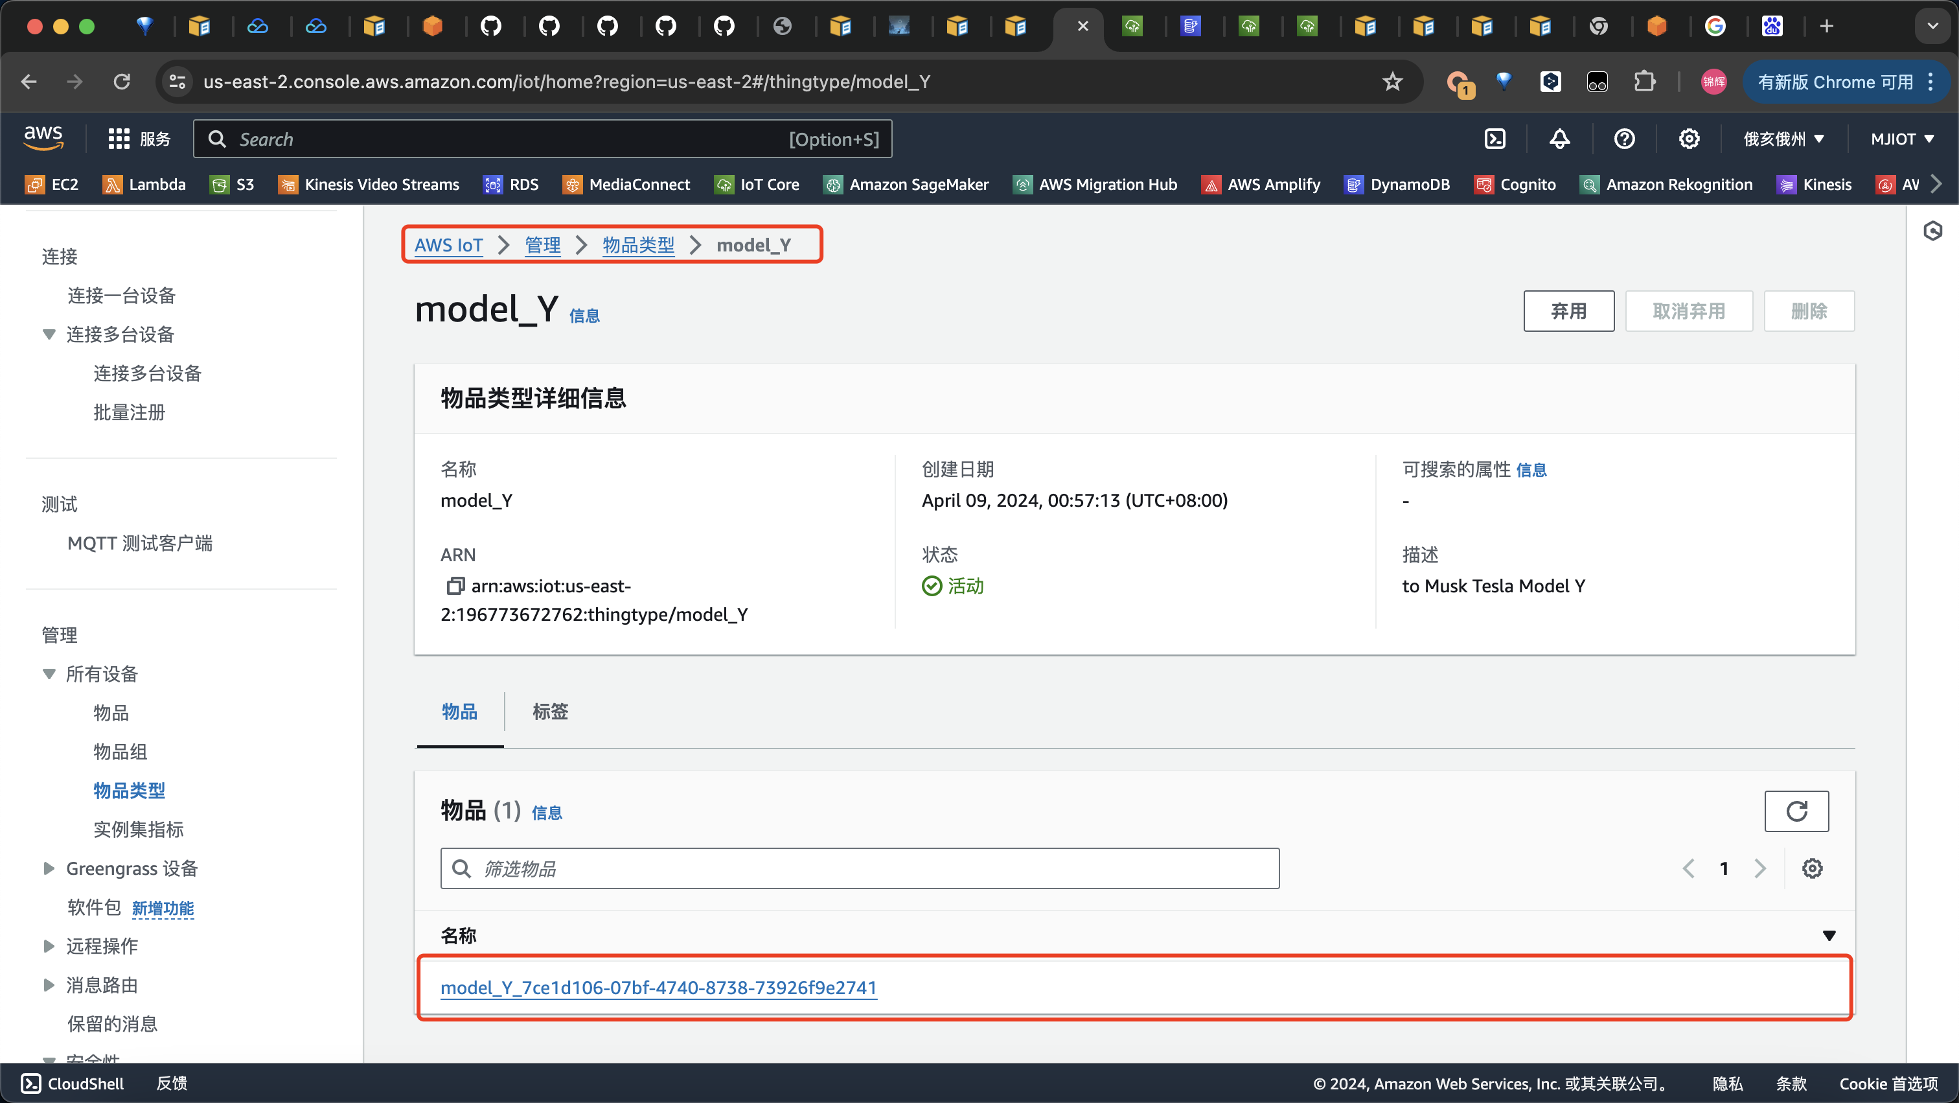Viewport: 1959px width, 1103px height.
Task: Go back in browser history
Action: click(29, 82)
